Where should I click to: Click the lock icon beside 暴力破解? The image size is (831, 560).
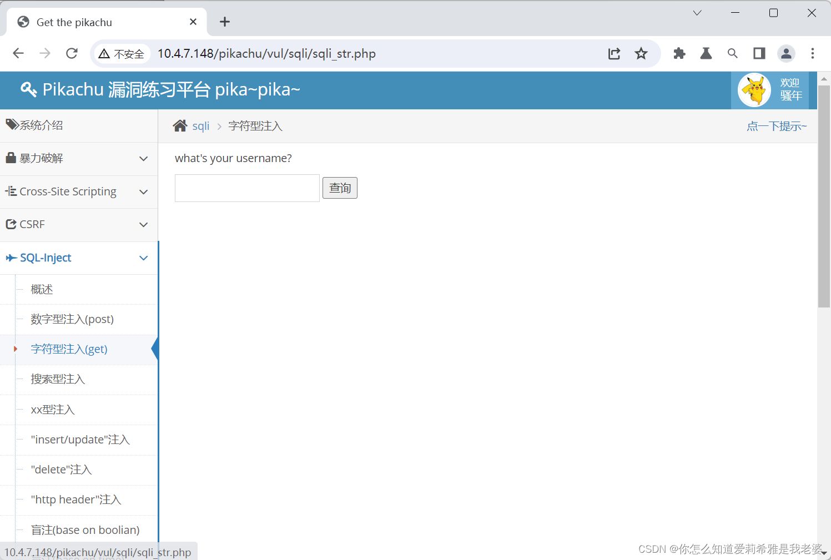[x=11, y=158]
